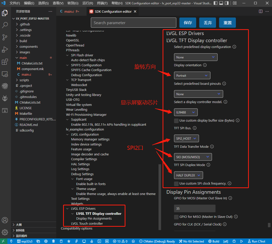Open Customize Layout icon in title bar
The height and width of the screenshot is (244, 272).
pos(235,3)
